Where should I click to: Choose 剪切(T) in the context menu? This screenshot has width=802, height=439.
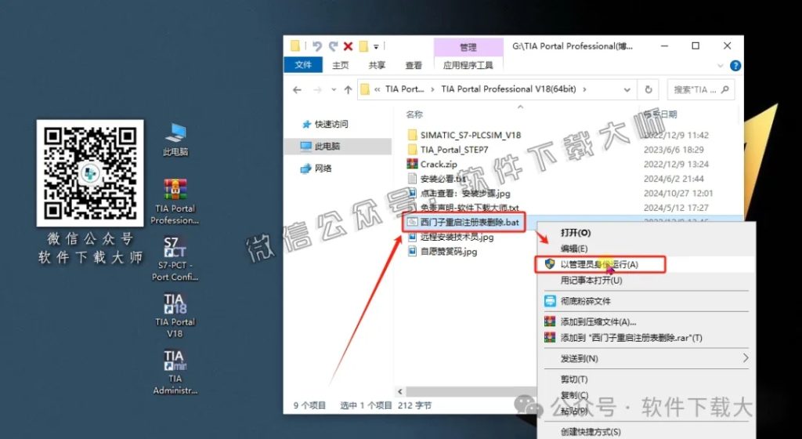574,379
